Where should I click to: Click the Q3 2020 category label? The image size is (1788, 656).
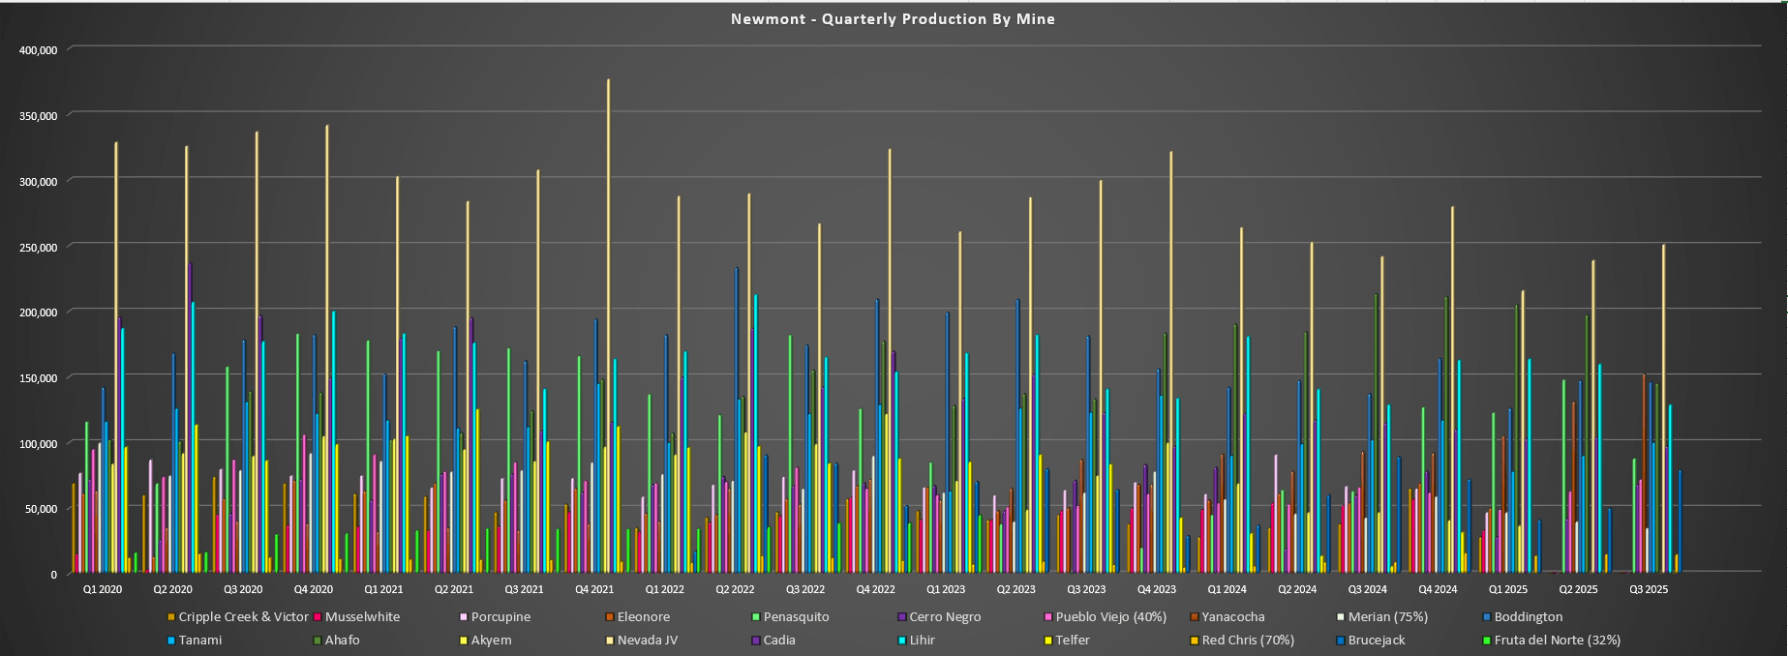point(243,589)
